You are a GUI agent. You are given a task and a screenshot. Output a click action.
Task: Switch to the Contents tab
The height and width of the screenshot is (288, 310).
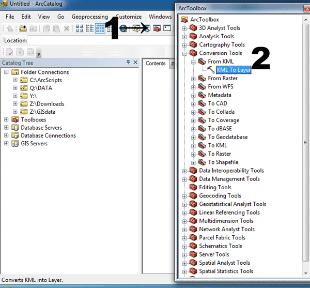[x=156, y=64]
